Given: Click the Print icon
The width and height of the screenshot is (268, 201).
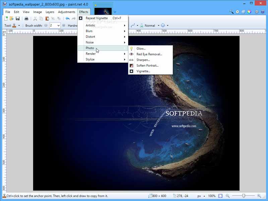Looking at the screenshot, I should [x=26, y=18].
